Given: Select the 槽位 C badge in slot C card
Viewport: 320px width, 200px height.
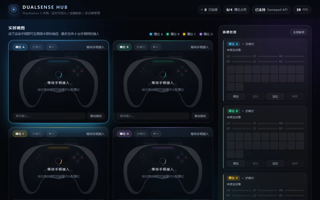Looking at the screenshot, I should 20,134.
